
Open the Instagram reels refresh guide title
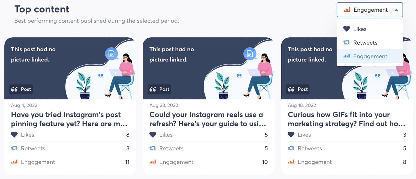tap(207, 119)
